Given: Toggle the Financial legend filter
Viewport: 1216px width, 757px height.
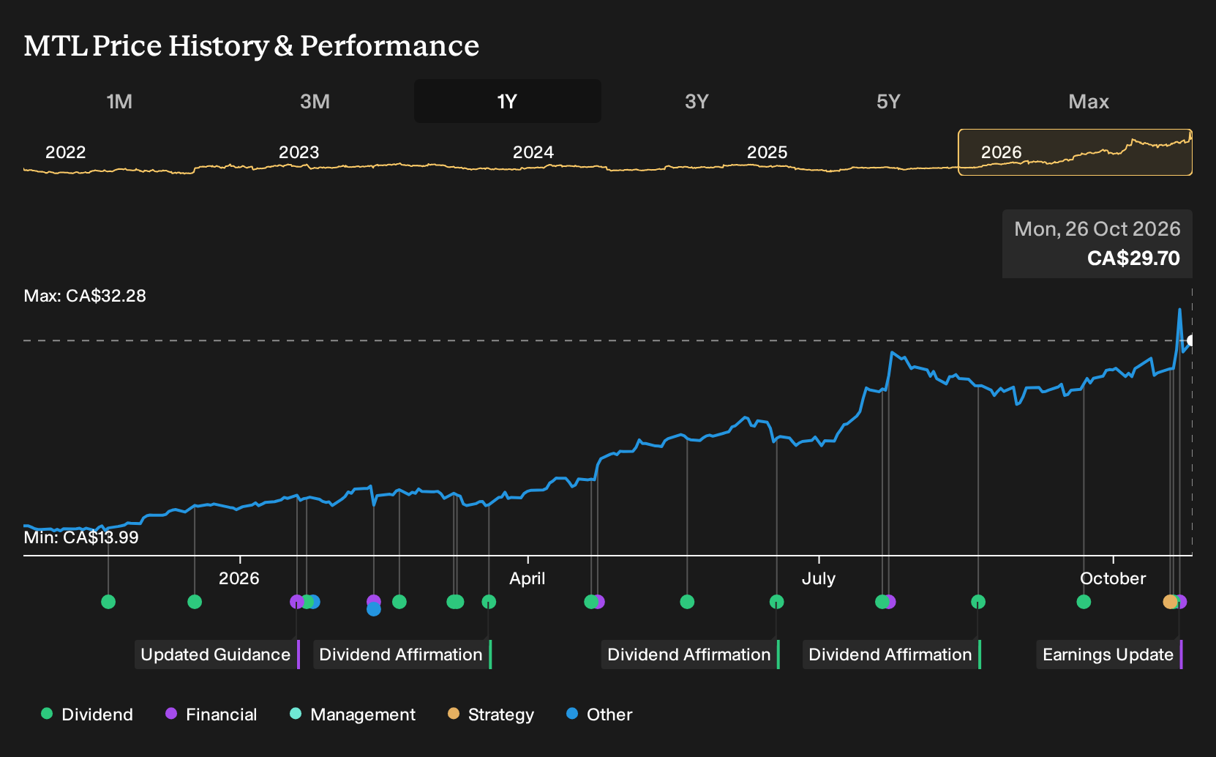Looking at the screenshot, I should 211,715.
